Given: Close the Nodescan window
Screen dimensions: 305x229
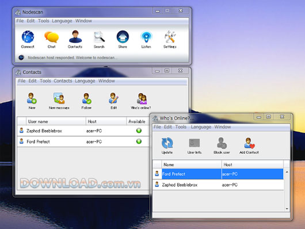Looking at the screenshot, I should point(181,11).
